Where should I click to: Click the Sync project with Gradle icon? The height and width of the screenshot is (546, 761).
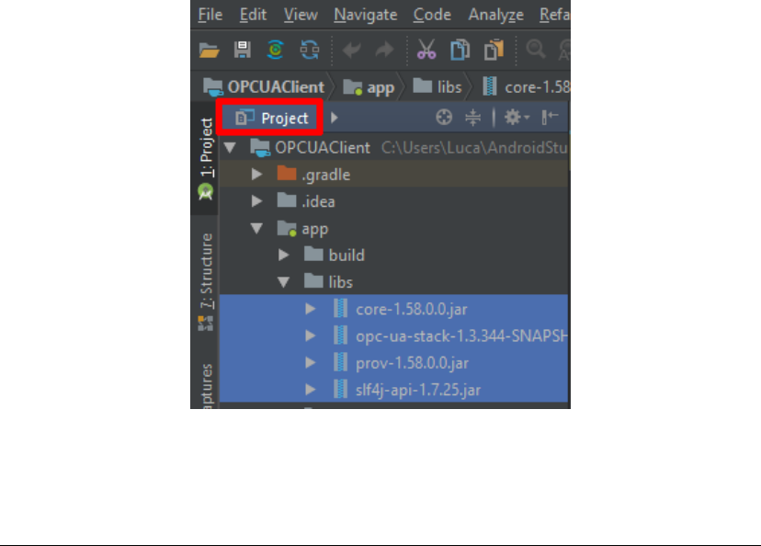pos(275,50)
